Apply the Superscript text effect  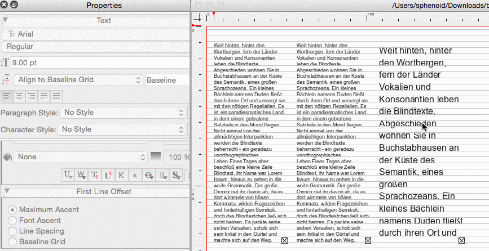click(108, 175)
